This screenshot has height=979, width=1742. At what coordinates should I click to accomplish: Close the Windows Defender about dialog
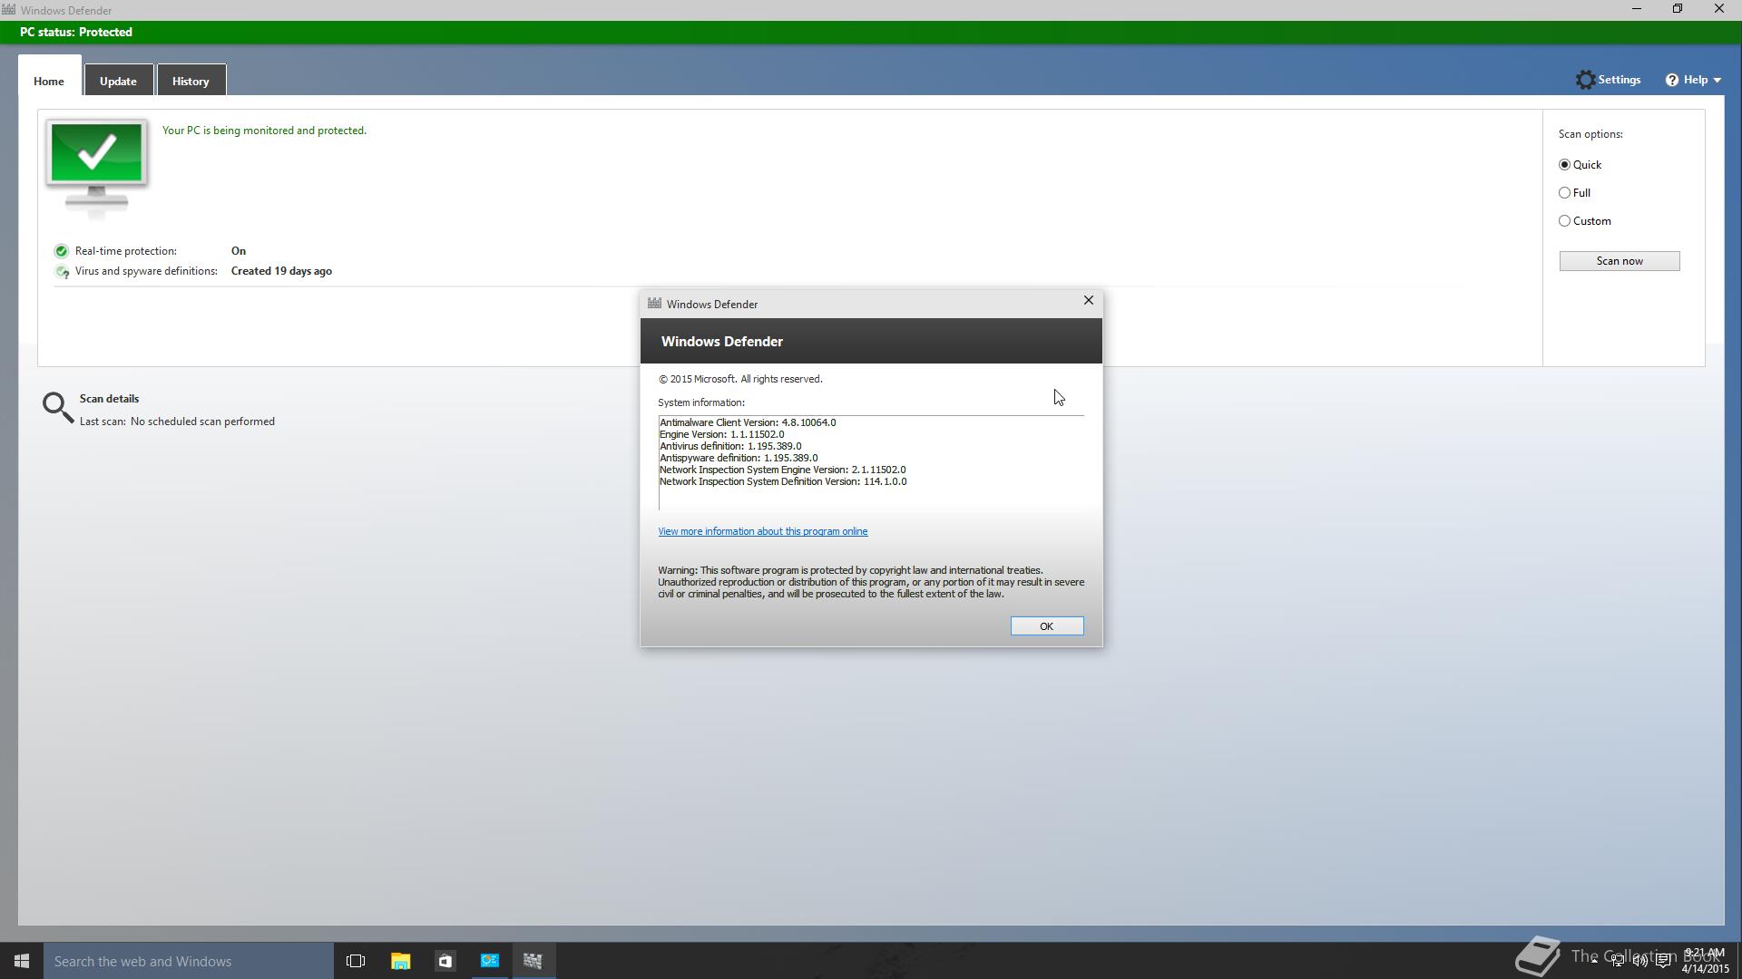[x=1089, y=300]
